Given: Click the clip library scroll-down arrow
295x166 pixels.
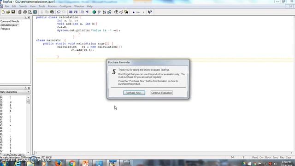Looking at the screenshot, I should 28,153.
